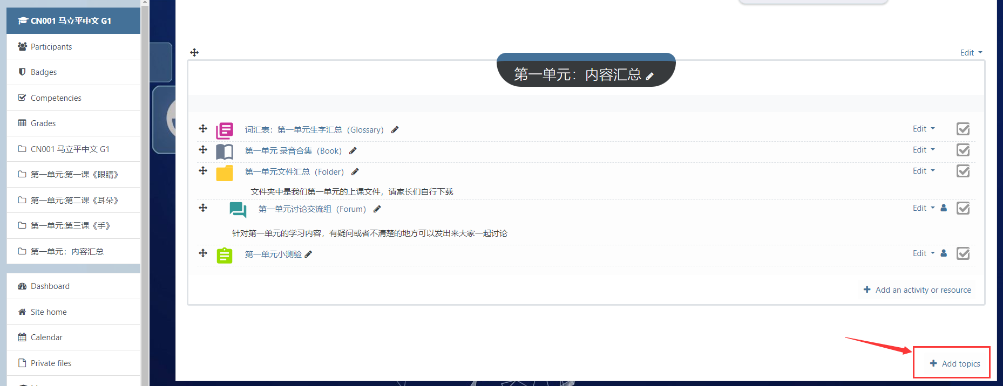Click Add an activity or resource
Screen dimensions: 1003x386
[918, 290]
